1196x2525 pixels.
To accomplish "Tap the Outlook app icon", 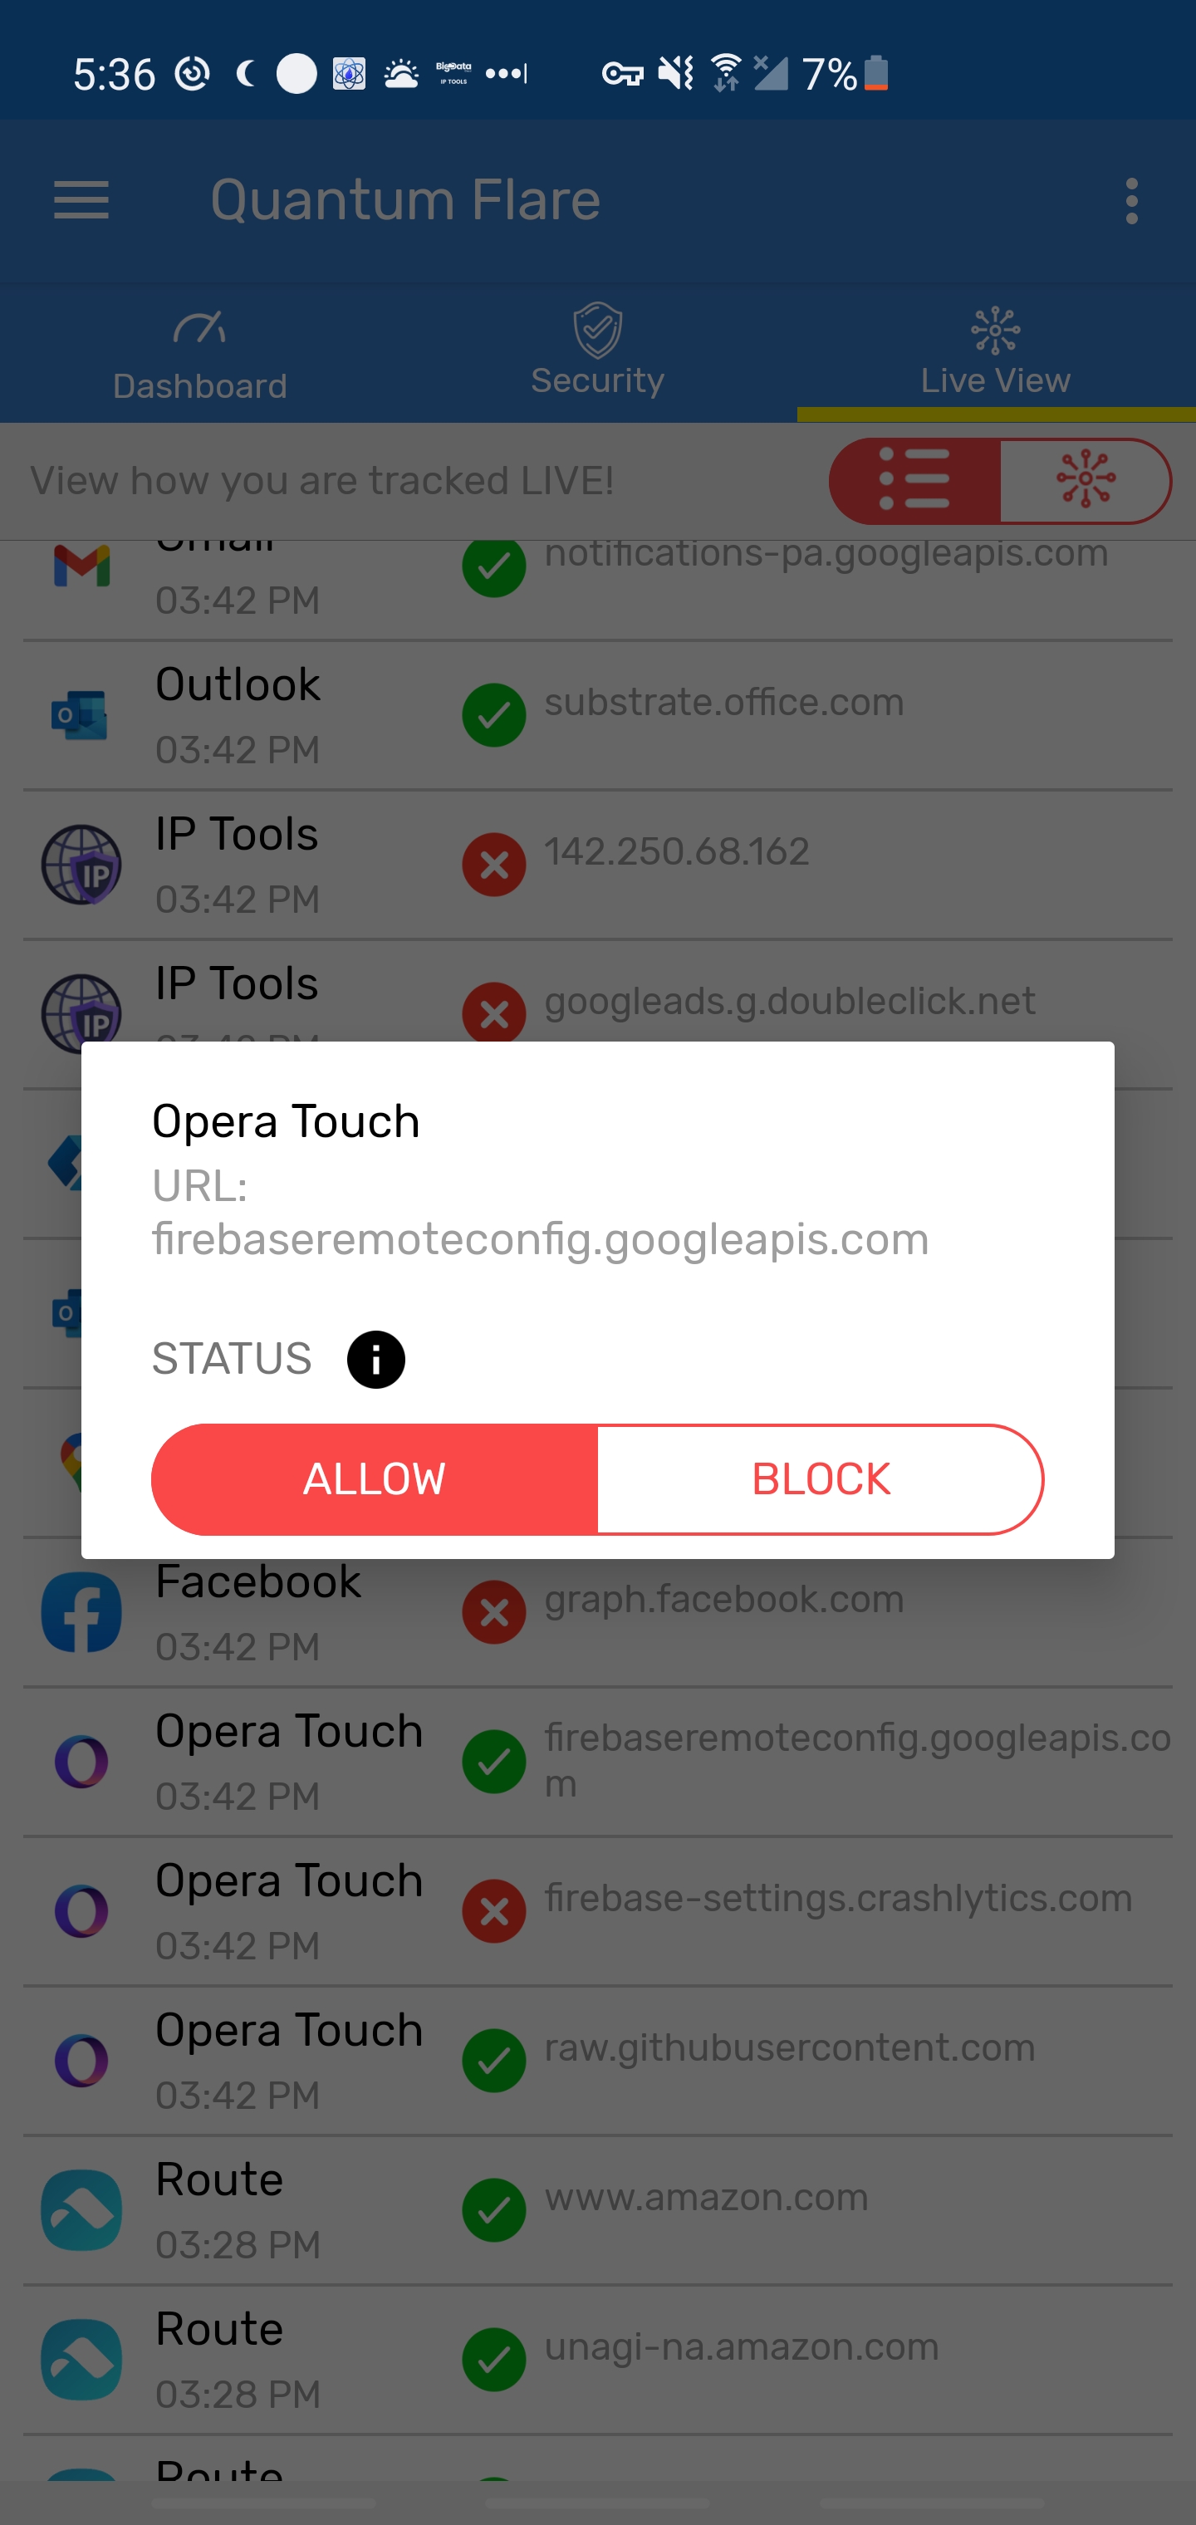I will (x=80, y=714).
